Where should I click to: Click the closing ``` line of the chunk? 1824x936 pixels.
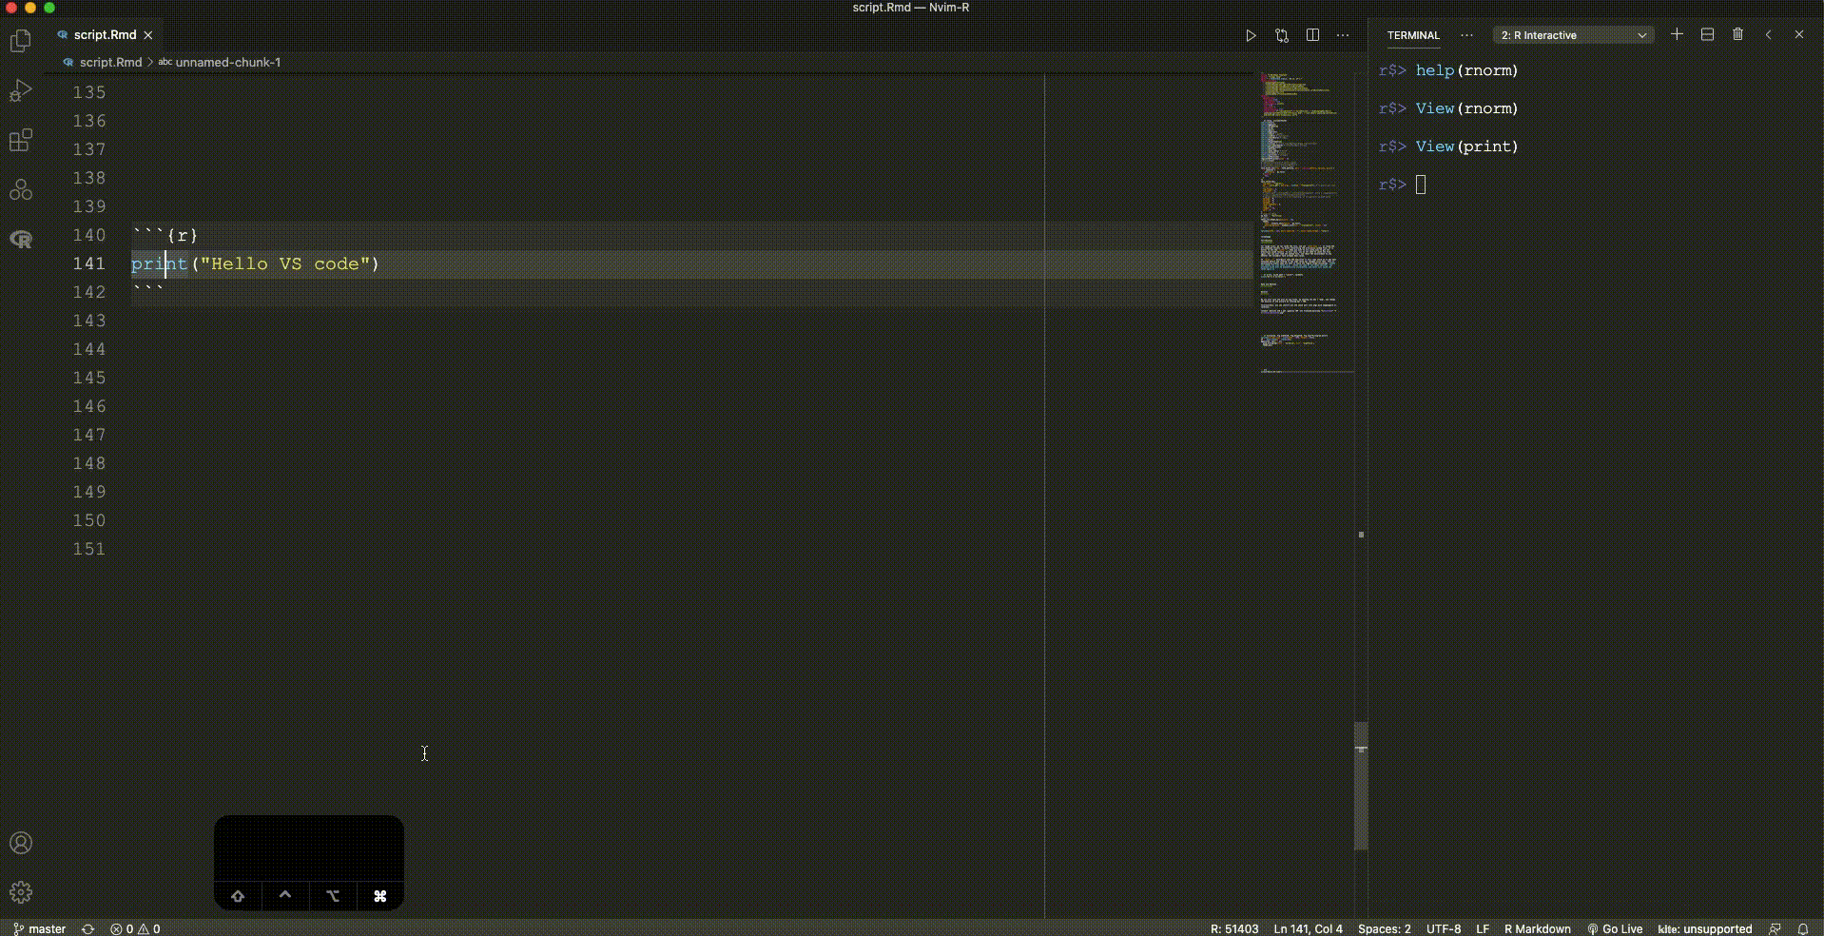pyautogui.click(x=147, y=290)
